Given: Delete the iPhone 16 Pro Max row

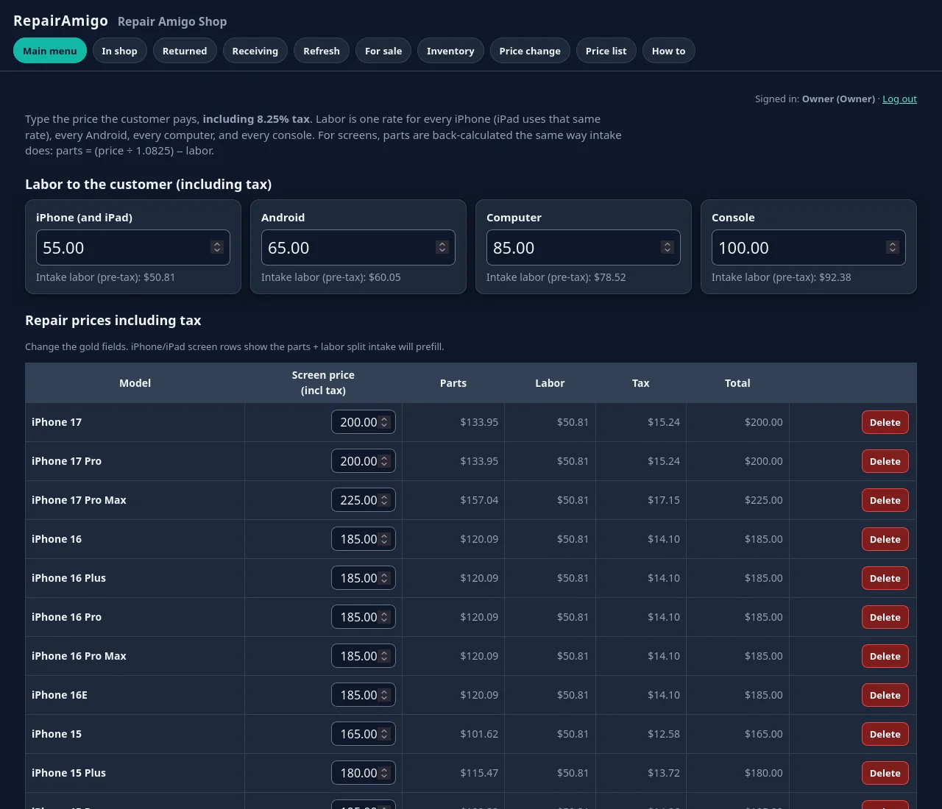Looking at the screenshot, I should tap(885, 656).
